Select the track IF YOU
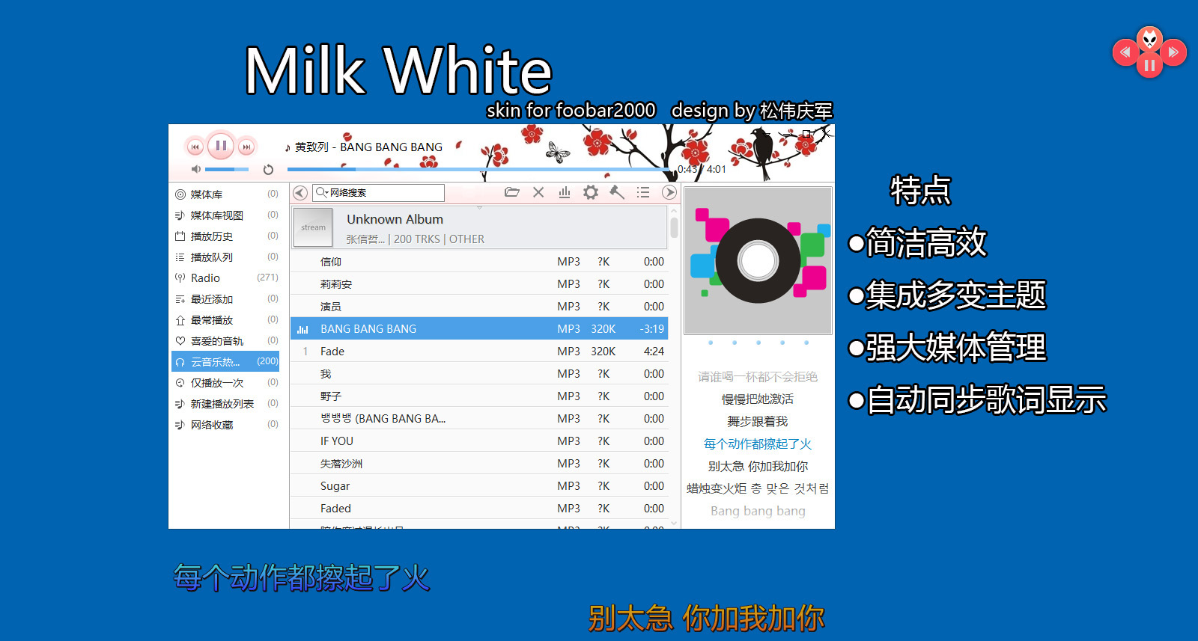The width and height of the screenshot is (1198, 641). pos(479,441)
